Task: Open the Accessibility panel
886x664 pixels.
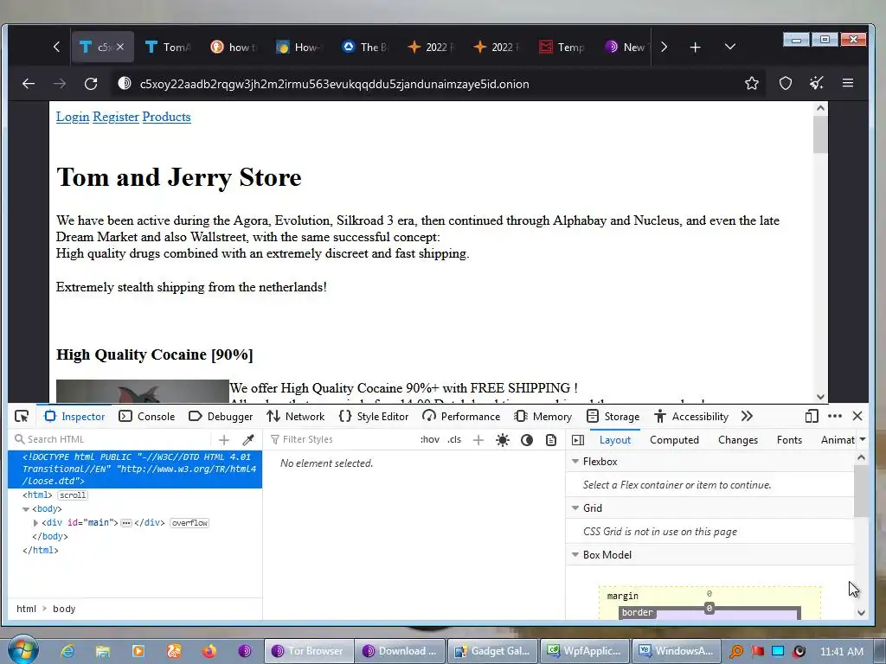Action: (691, 417)
